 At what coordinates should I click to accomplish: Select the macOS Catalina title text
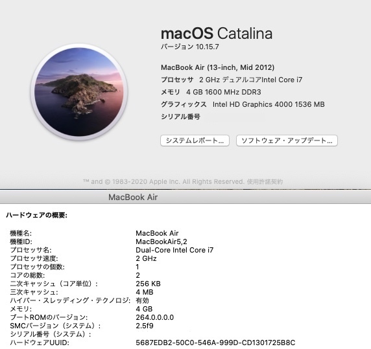click(x=217, y=33)
